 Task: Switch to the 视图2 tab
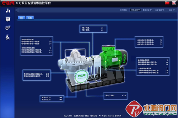click(x=30, y=18)
